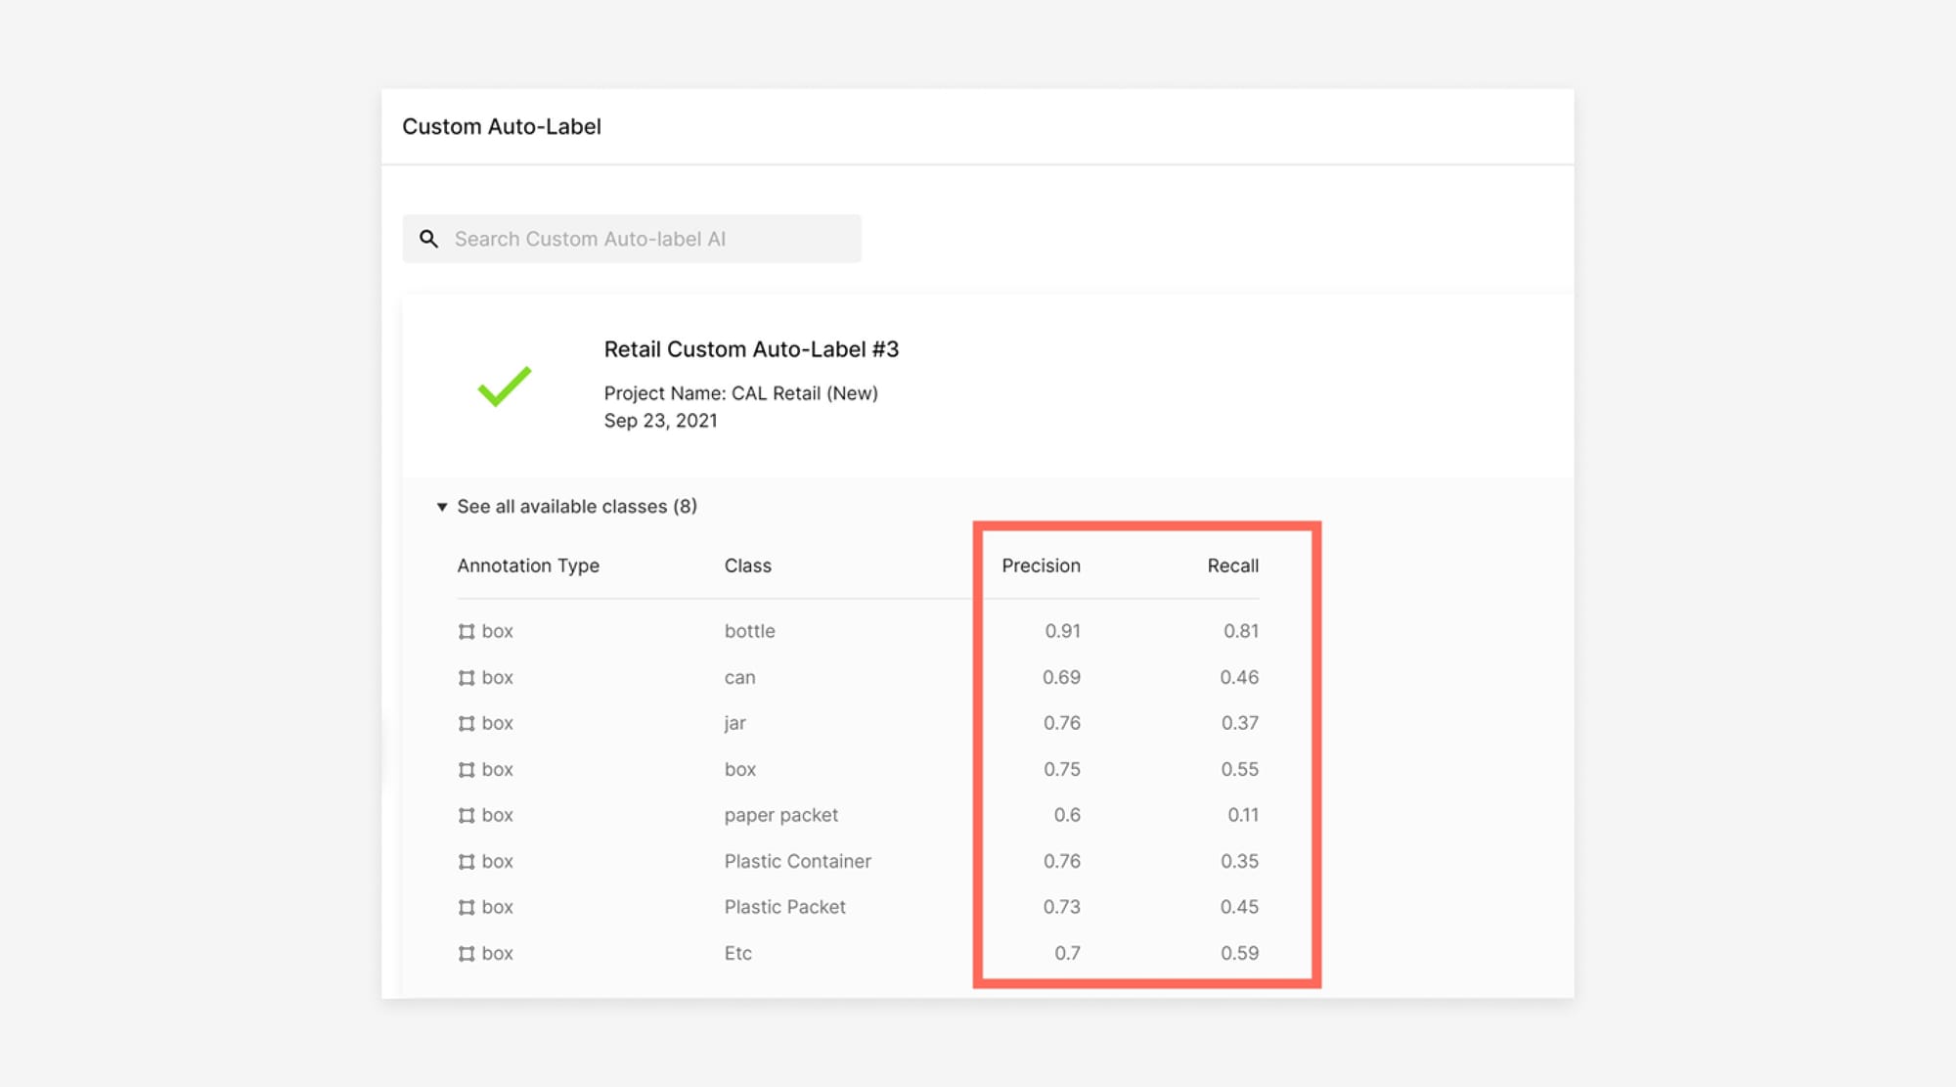
Task: Focus the Search Custom Auto-label AI field
Action: 632,239
